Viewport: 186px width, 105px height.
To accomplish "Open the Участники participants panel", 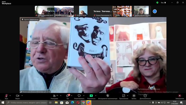I will point(54,96).
